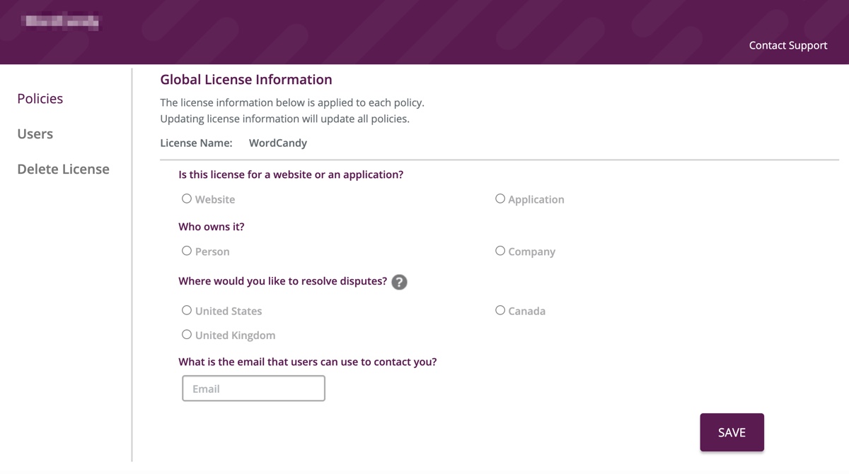Click the Contact Support link
The image size is (849, 474).
tap(788, 45)
